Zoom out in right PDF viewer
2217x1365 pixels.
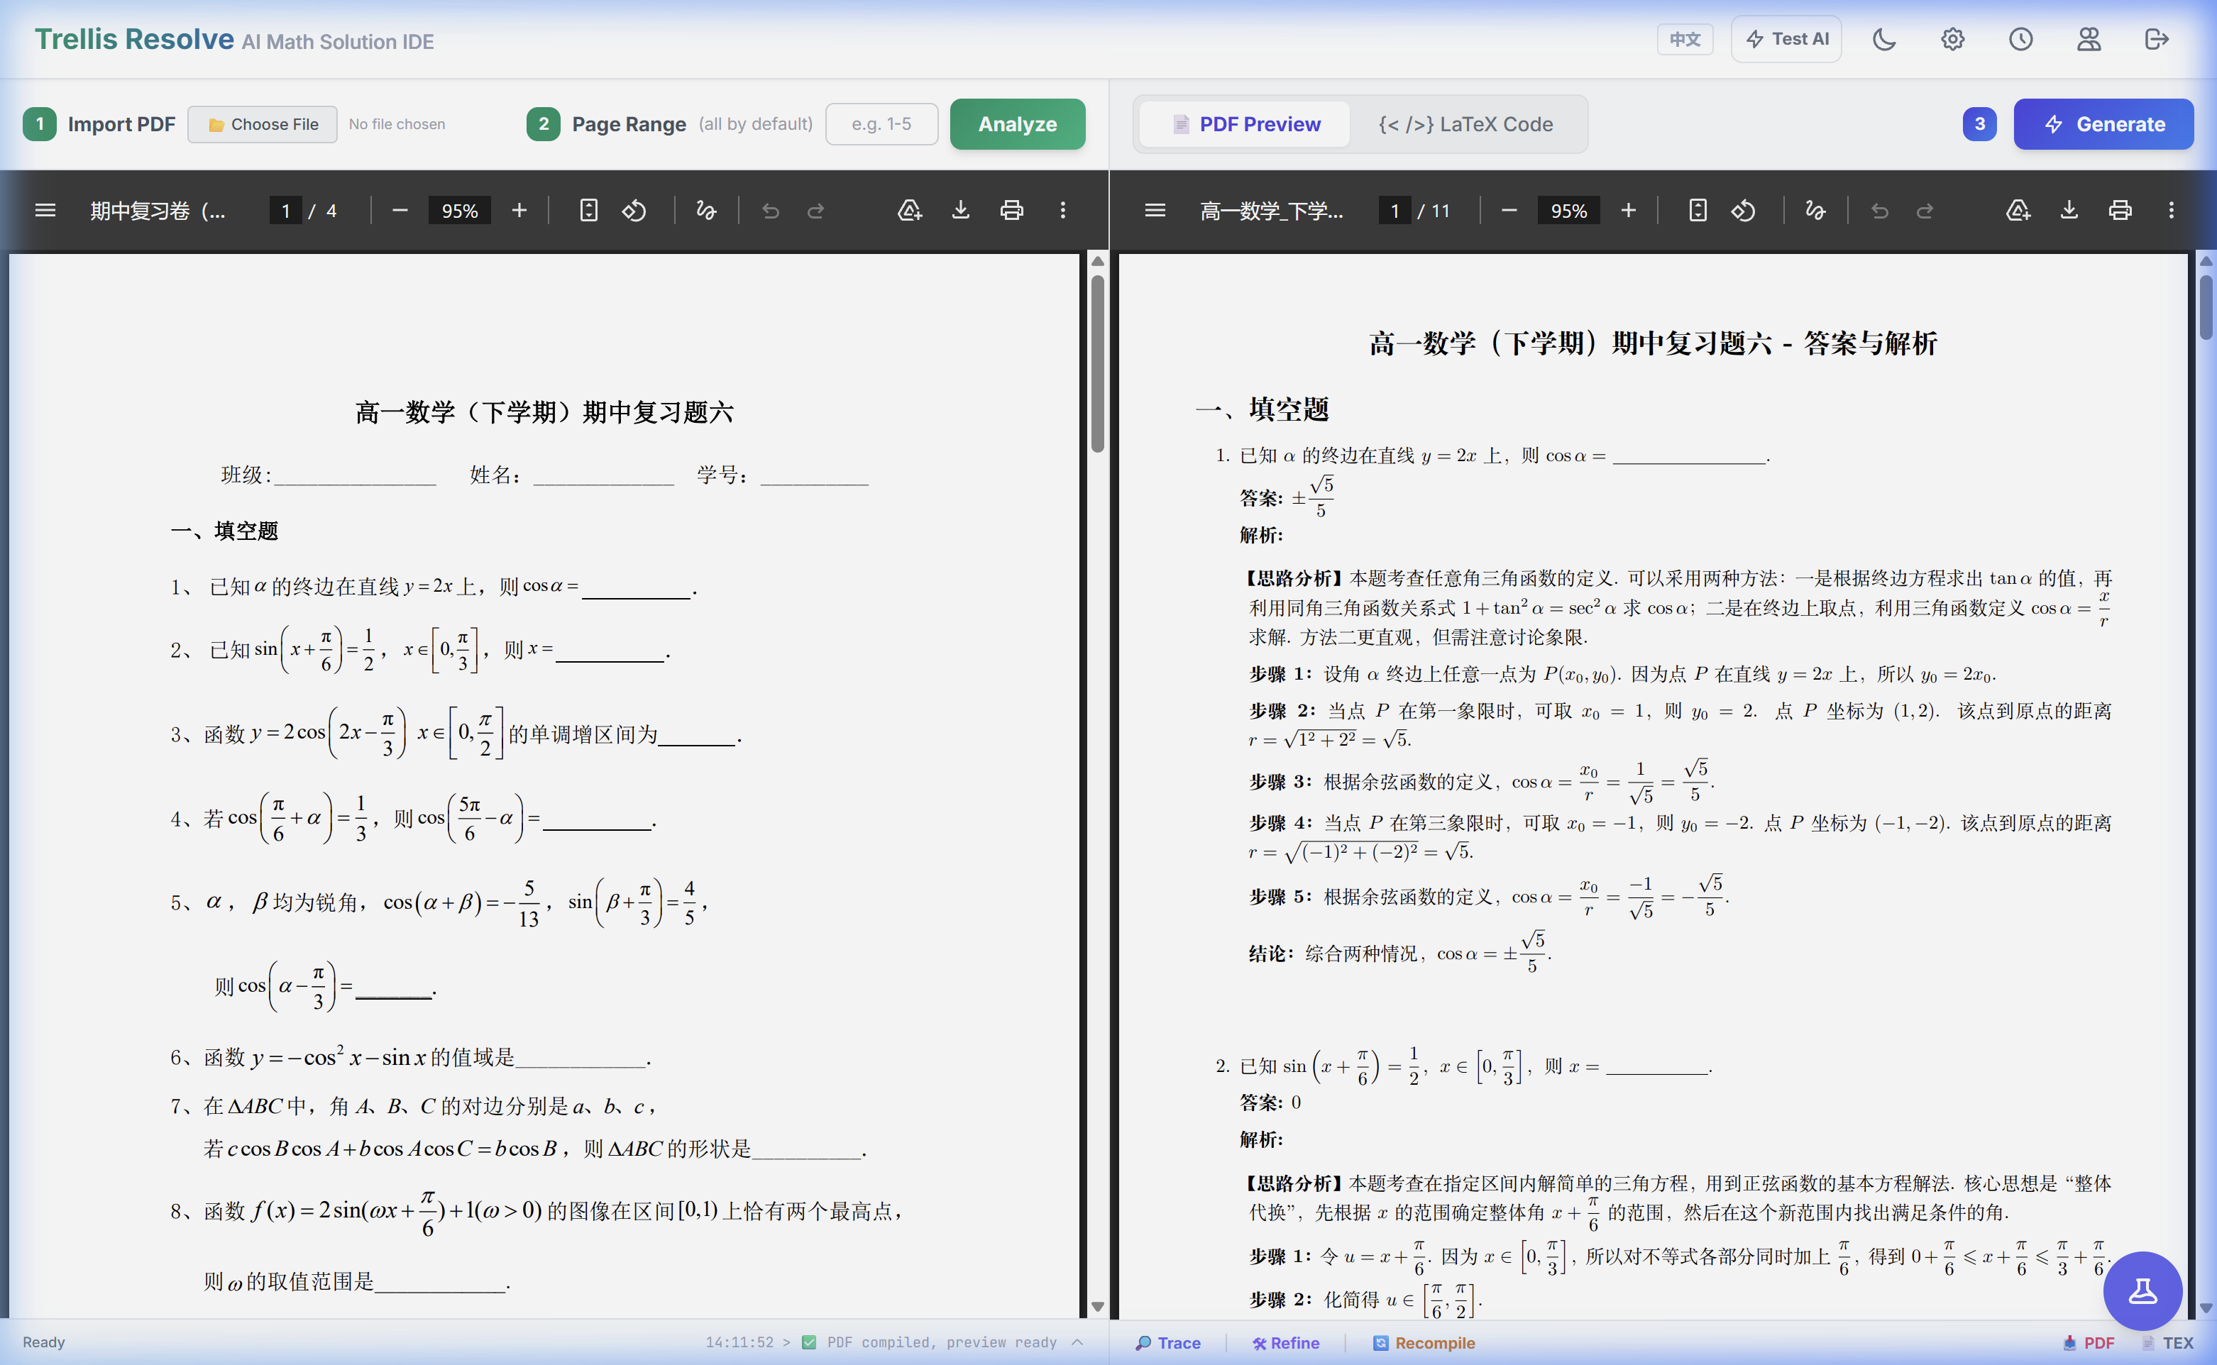pos(1509,210)
